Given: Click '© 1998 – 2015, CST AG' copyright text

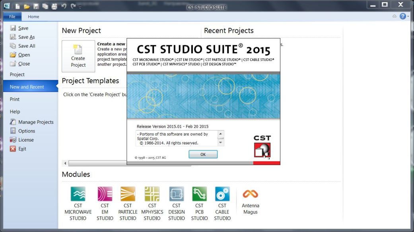Looking at the screenshot, I should pyautogui.click(x=150, y=158).
